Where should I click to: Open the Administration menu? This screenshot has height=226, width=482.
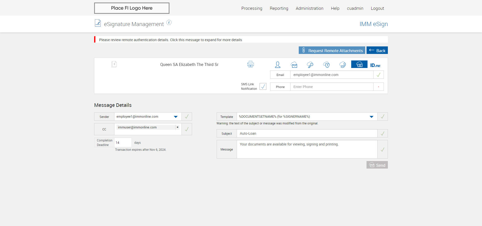(309, 8)
